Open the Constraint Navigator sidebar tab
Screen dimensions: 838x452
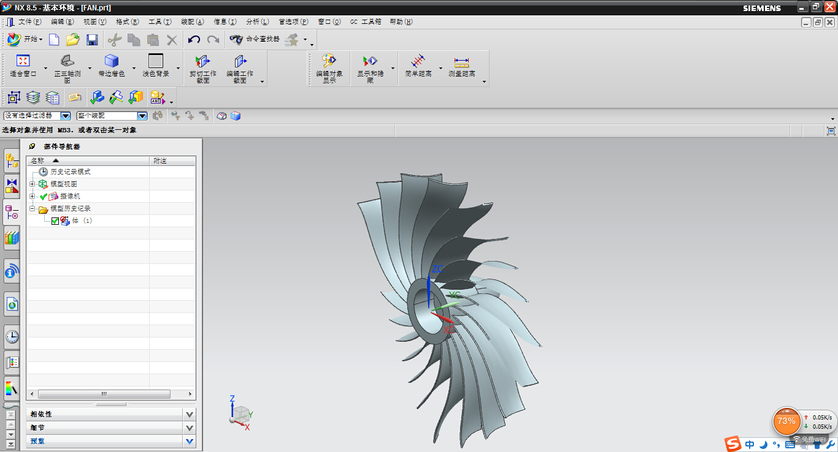click(12, 186)
